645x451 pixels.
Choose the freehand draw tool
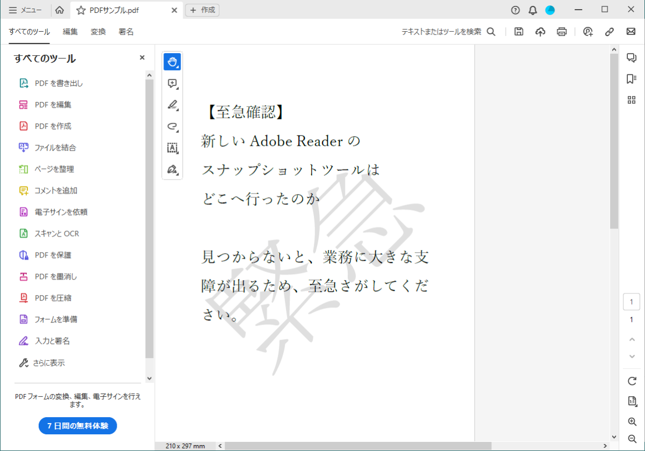tap(172, 126)
